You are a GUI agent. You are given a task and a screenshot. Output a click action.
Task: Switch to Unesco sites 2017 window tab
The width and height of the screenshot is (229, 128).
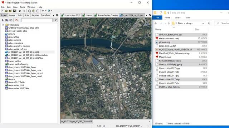click(71, 15)
